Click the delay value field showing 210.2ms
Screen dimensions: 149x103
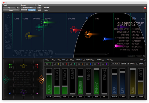click(x=57, y=97)
